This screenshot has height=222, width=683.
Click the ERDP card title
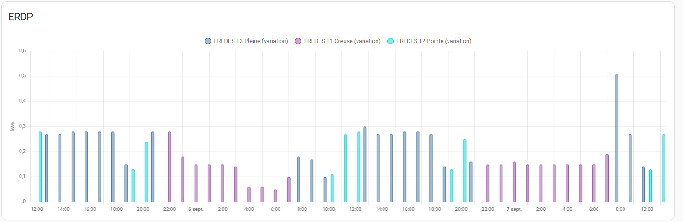20,17
